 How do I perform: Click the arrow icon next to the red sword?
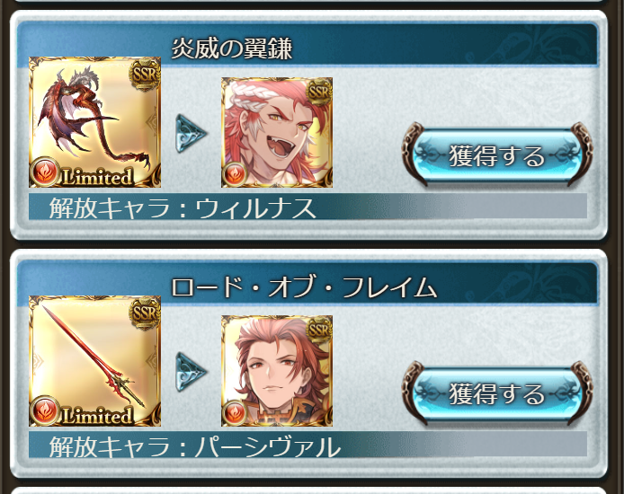coord(191,372)
